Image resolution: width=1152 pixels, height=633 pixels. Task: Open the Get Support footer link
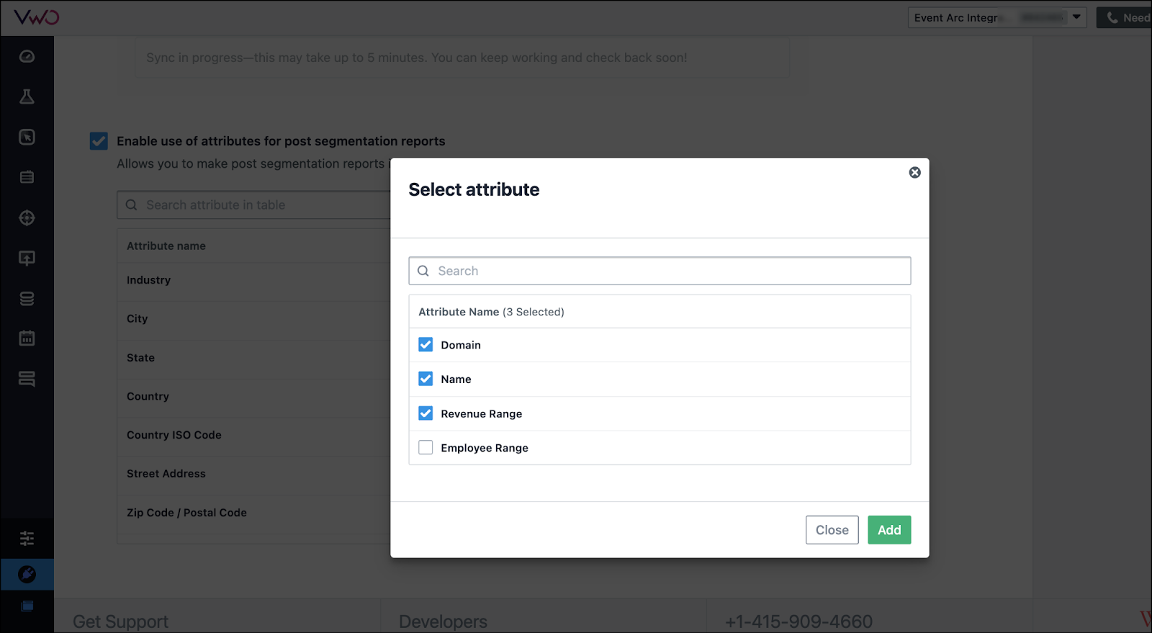(120, 621)
